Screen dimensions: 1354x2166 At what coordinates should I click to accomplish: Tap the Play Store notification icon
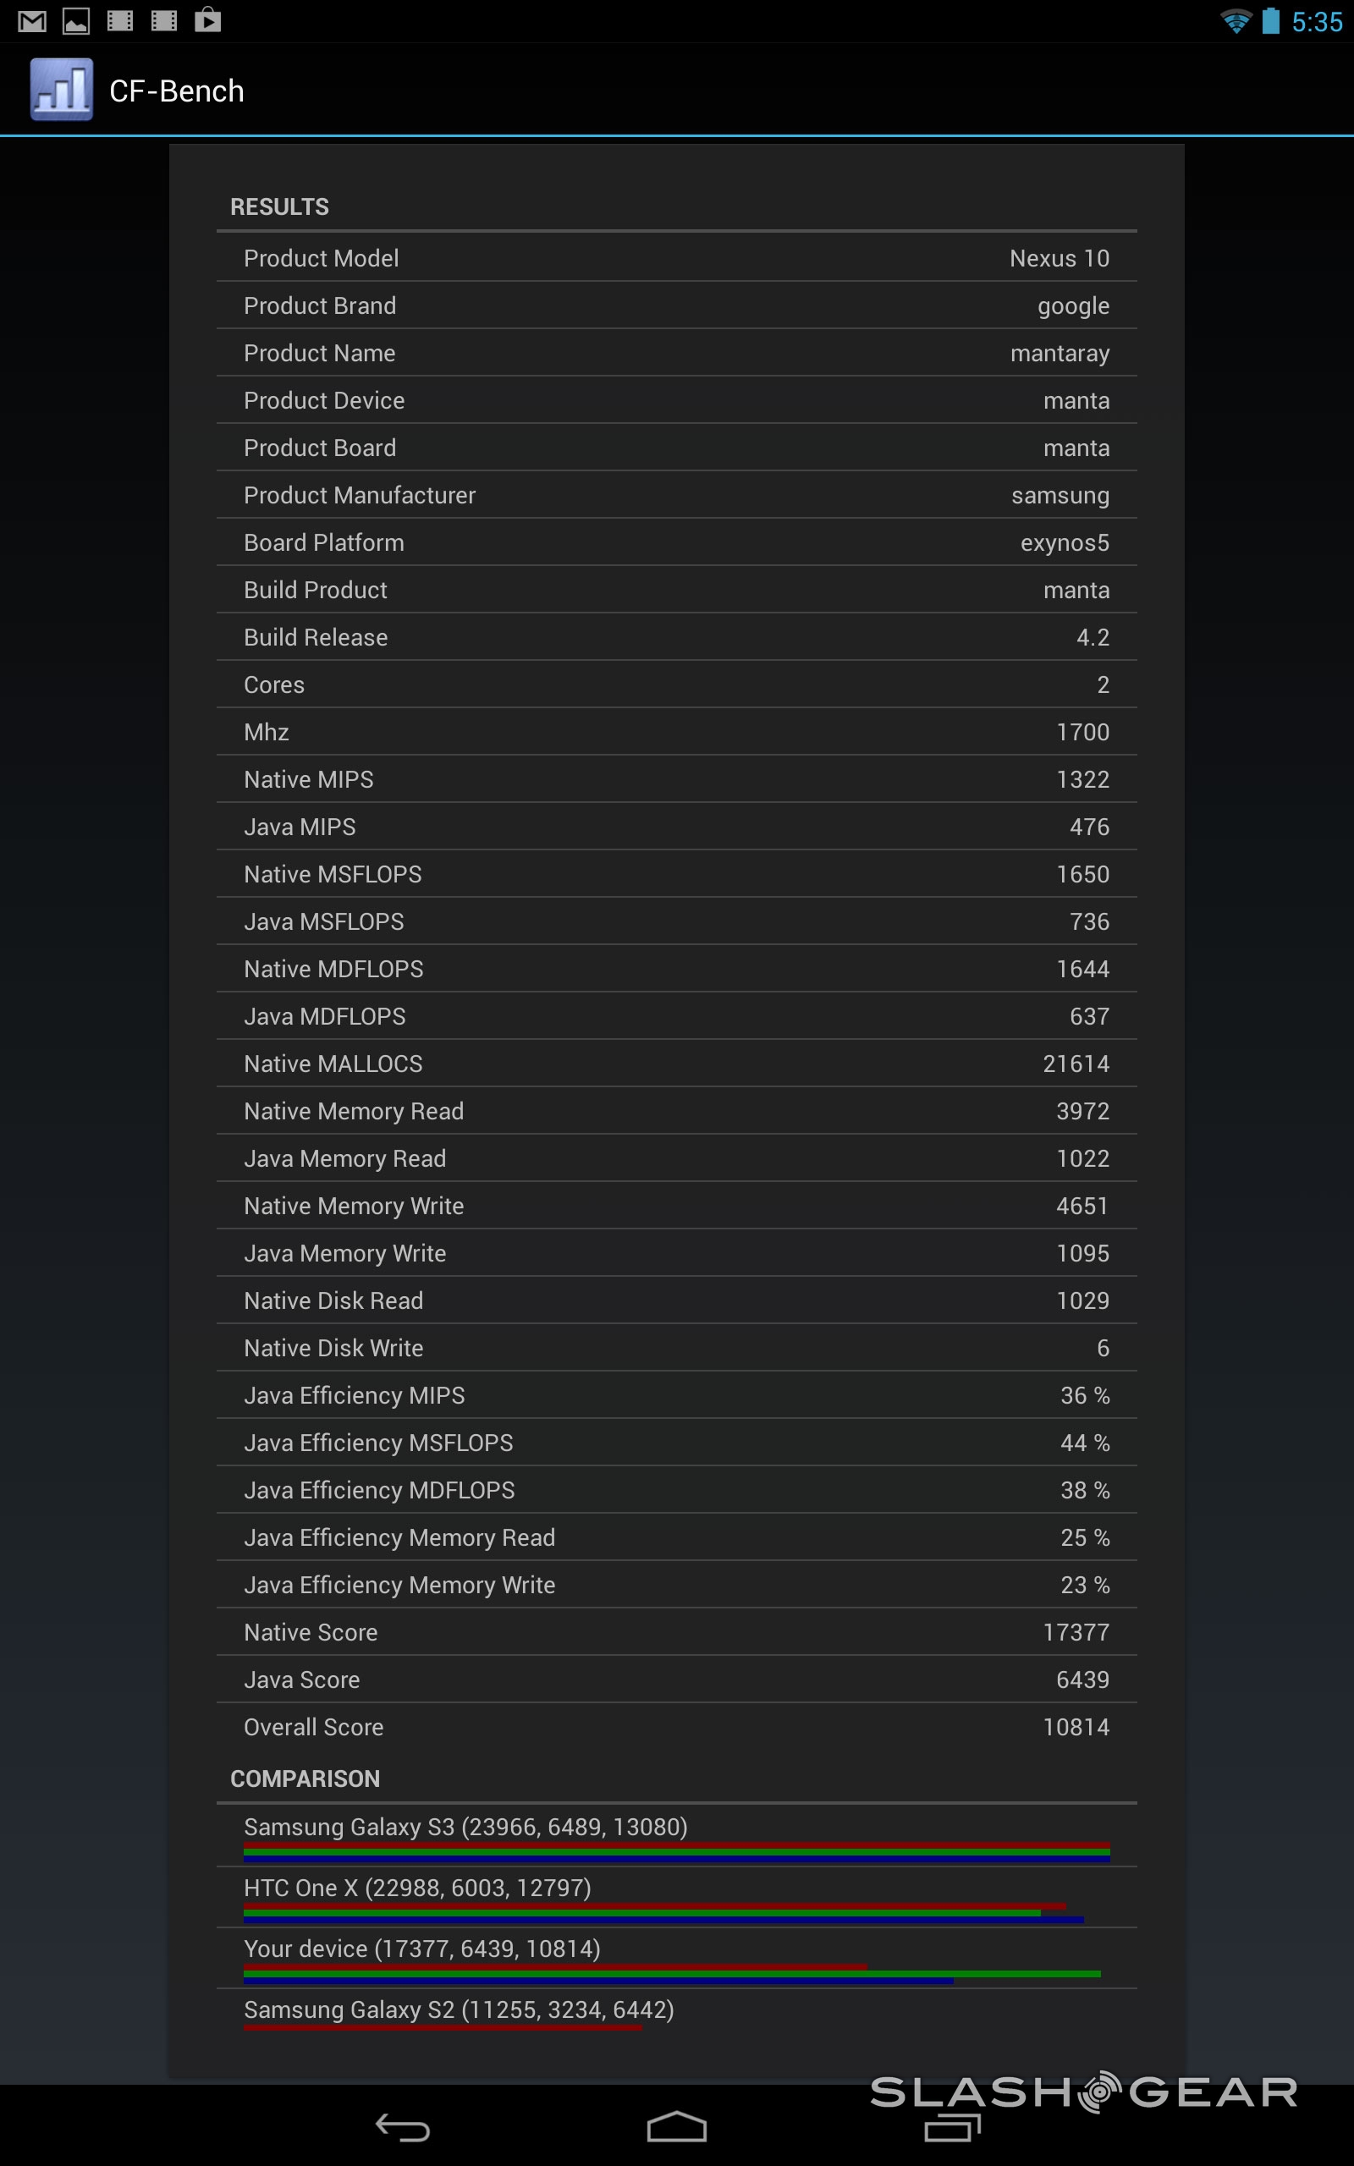point(208,19)
